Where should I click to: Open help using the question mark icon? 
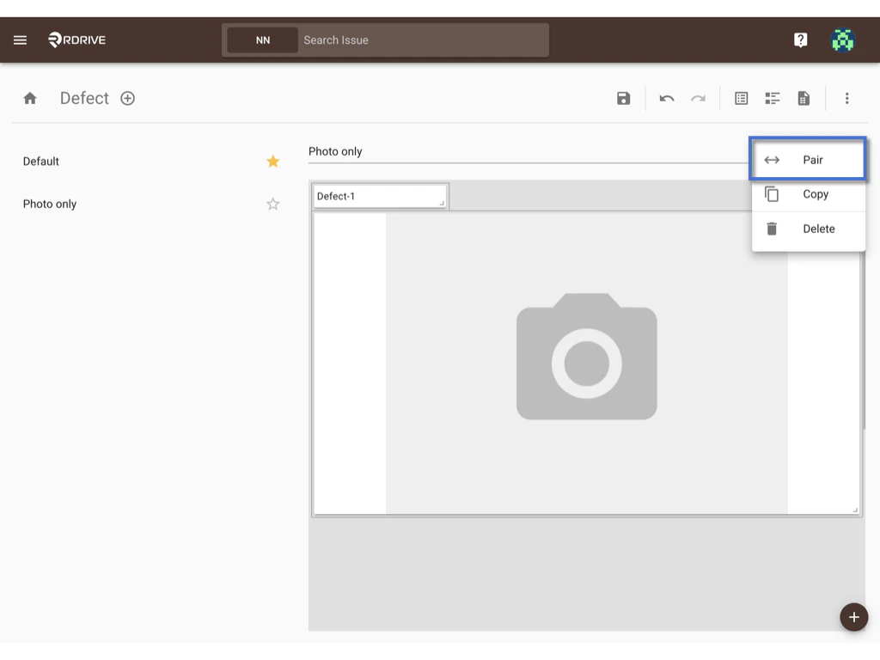click(800, 40)
